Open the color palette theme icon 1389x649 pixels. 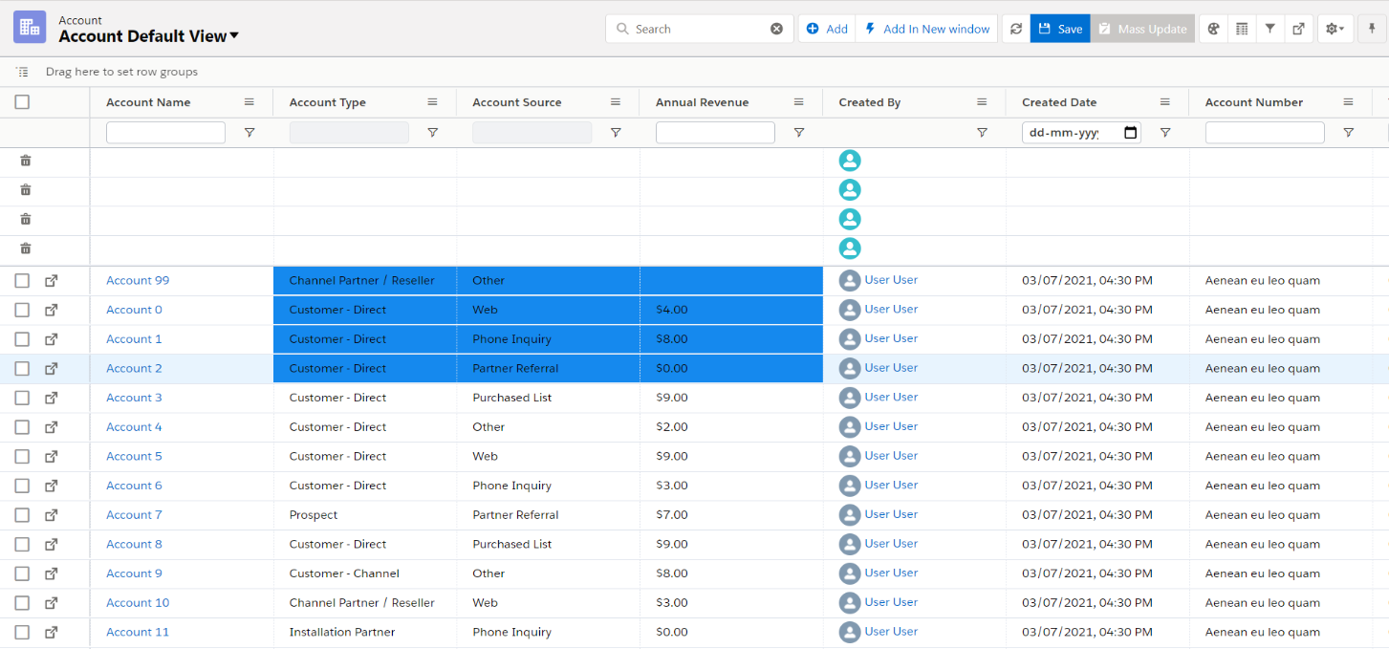1213,29
